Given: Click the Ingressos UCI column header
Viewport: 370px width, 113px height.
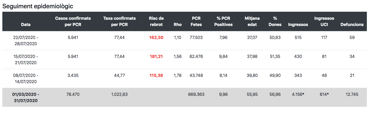Looking at the screenshot, I should click(x=324, y=21).
